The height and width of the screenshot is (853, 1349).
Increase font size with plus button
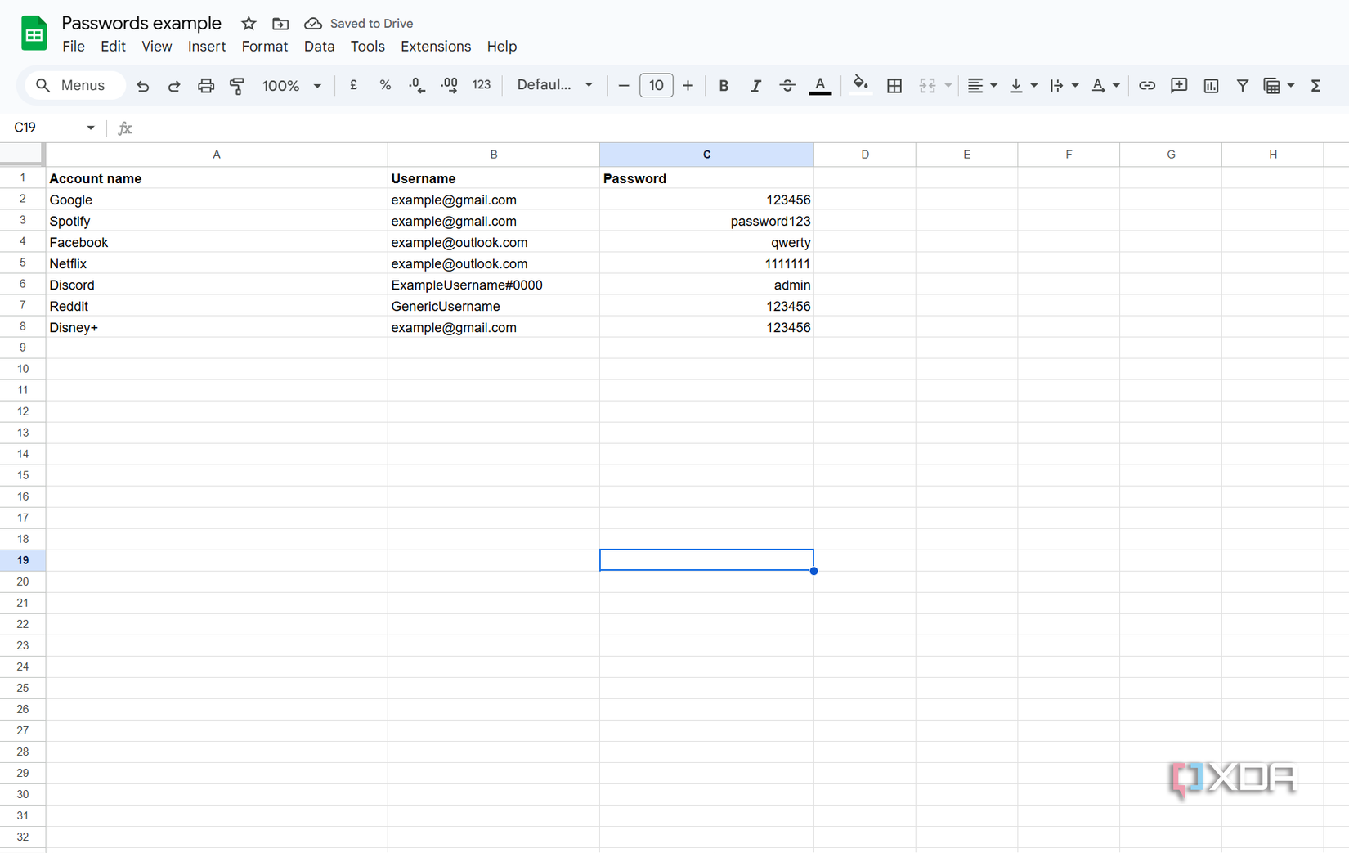point(688,85)
